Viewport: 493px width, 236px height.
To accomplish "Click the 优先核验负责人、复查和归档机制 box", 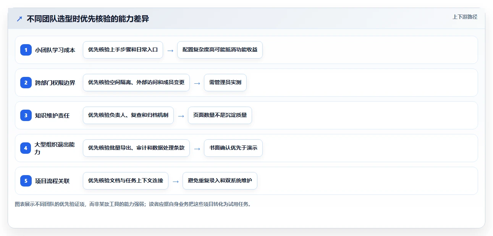I will click(128, 115).
